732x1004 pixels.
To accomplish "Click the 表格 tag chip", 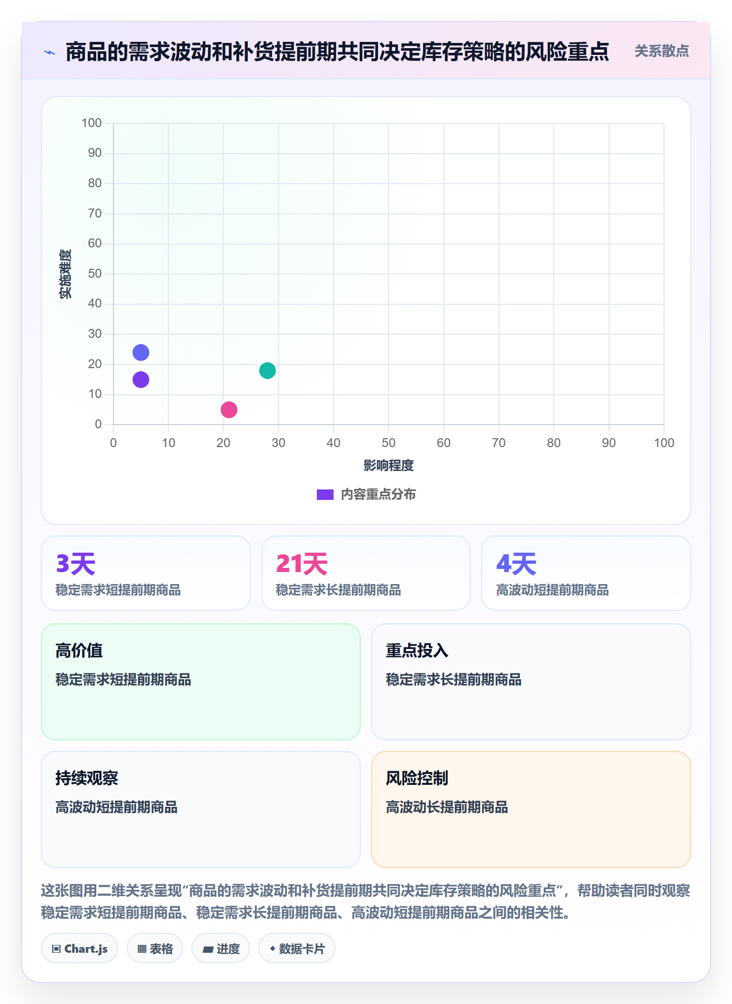I will click(x=155, y=948).
